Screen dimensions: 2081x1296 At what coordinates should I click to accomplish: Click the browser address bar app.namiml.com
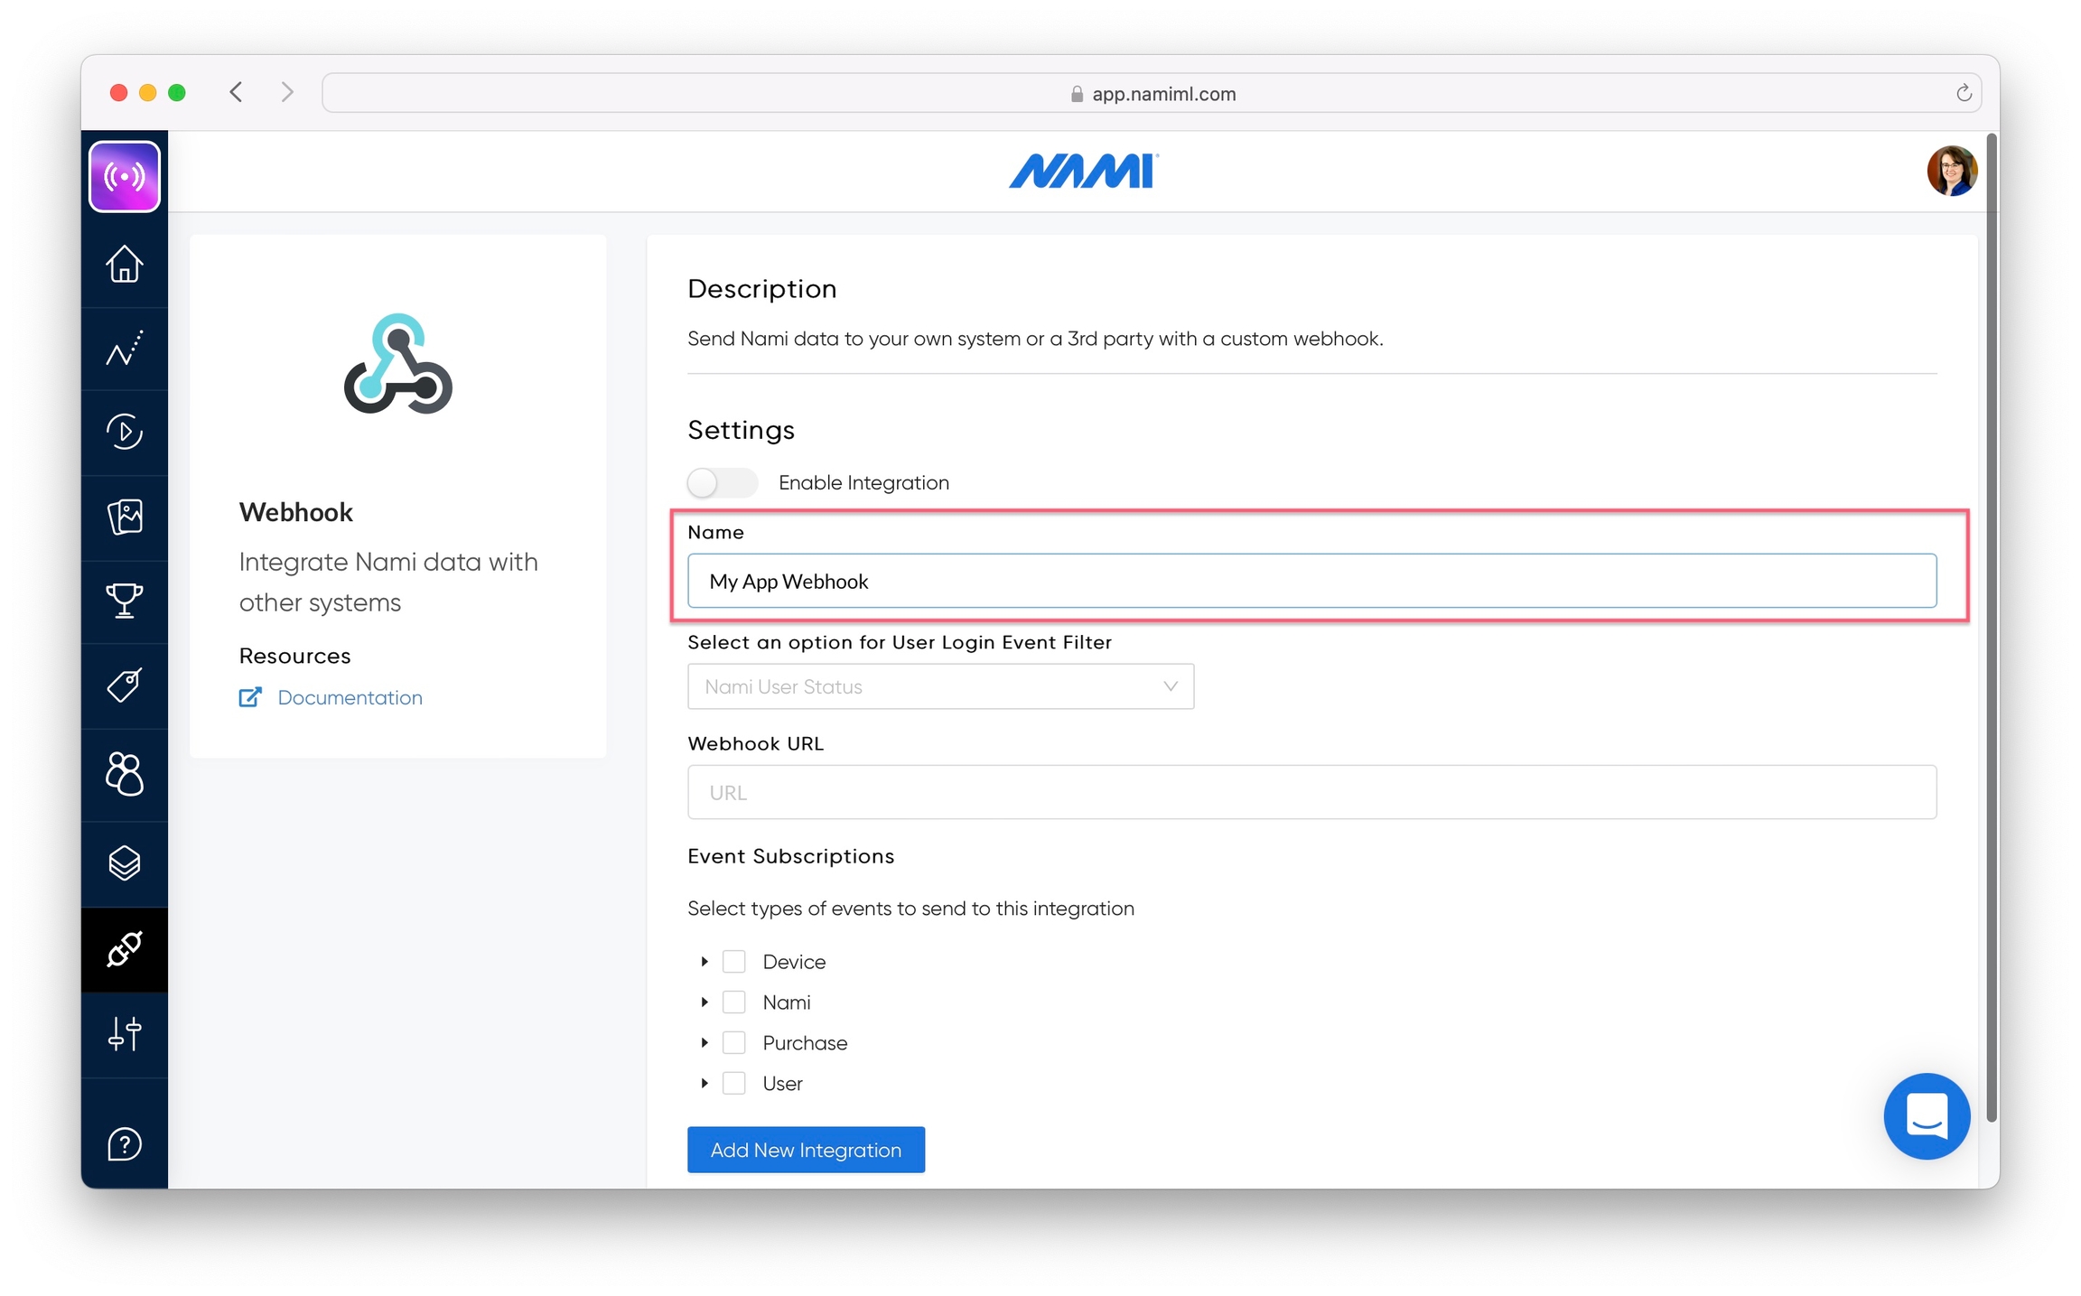click(1152, 93)
